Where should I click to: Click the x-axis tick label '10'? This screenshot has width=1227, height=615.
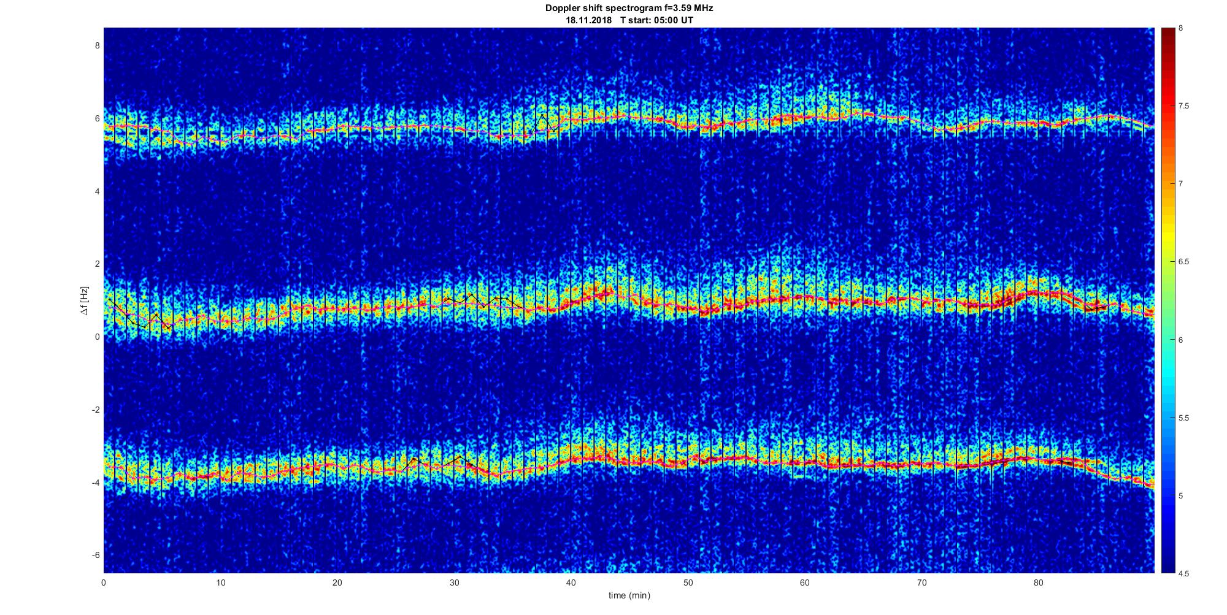(x=221, y=583)
